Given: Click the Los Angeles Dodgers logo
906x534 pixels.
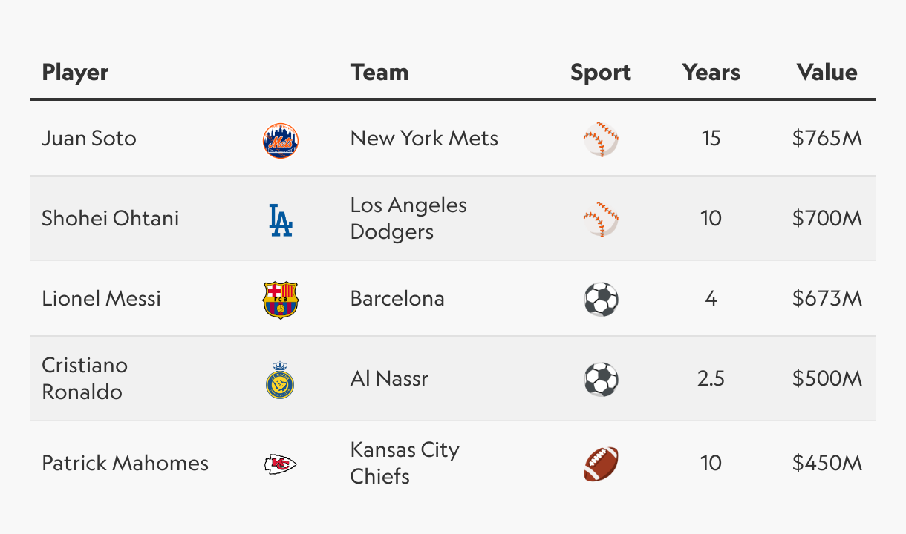Looking at the screenshot, I should pos(281,220).
